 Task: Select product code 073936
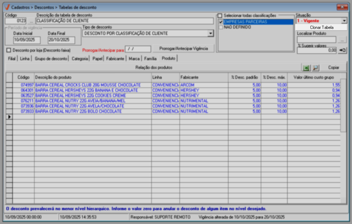(27, 106)
